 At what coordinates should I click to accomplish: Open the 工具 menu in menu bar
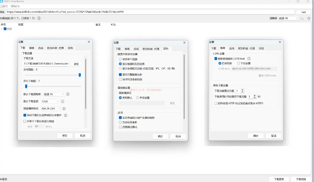click(4, 6)
